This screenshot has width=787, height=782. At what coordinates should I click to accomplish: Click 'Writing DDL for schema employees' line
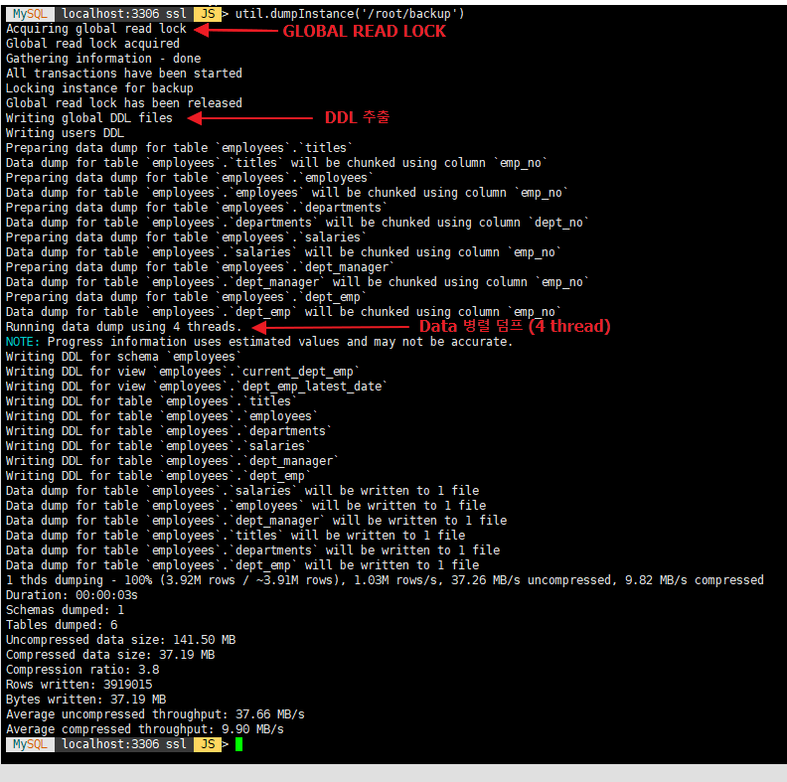[124, 357]
